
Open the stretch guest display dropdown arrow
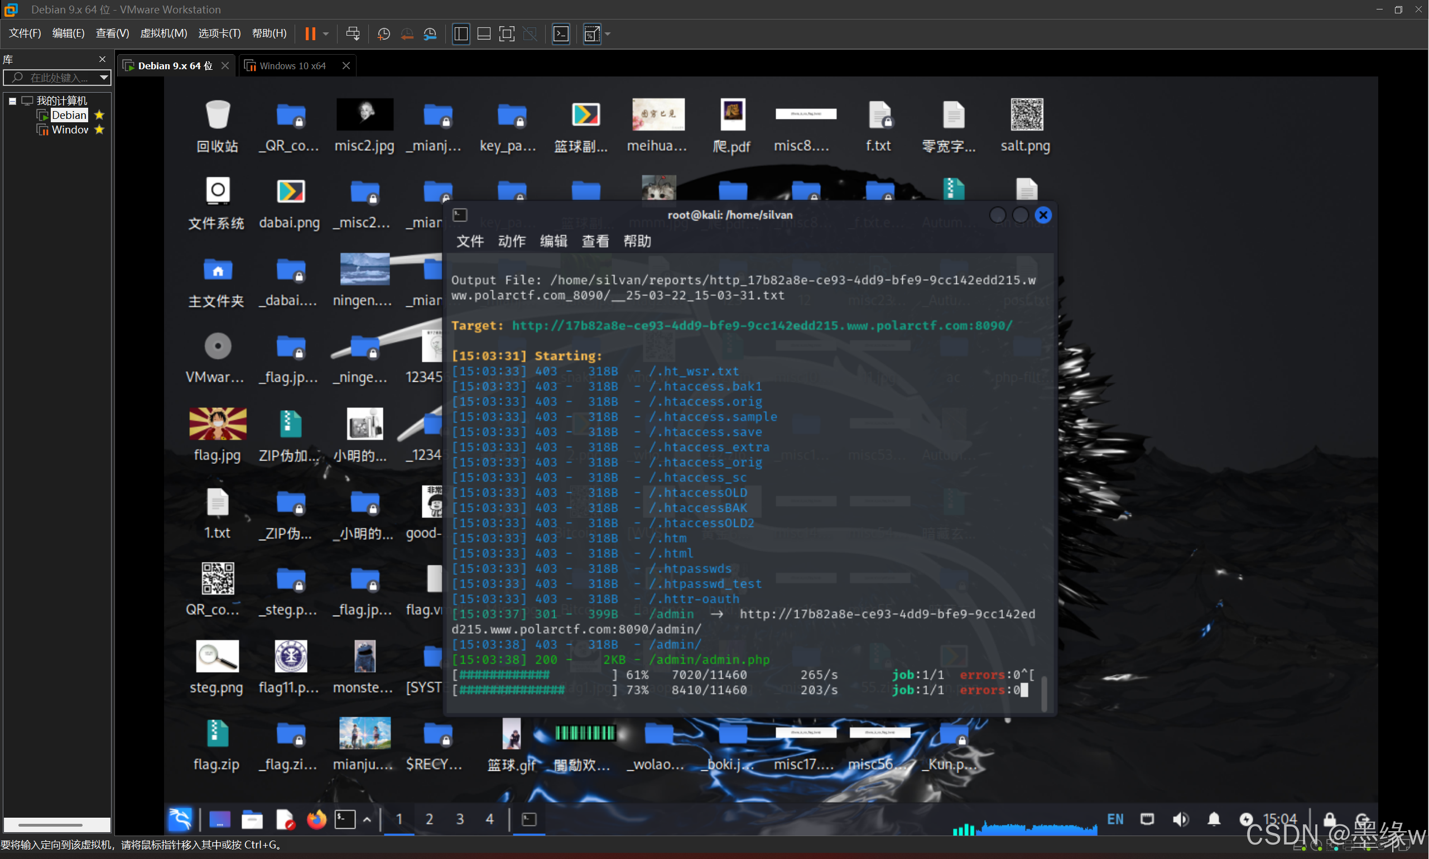608,33
